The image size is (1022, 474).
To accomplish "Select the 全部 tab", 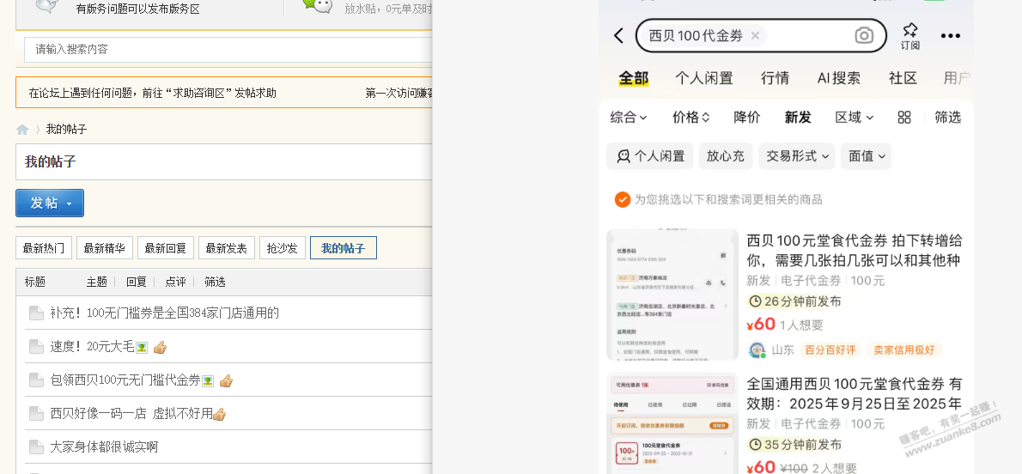I will click(634, 78).
